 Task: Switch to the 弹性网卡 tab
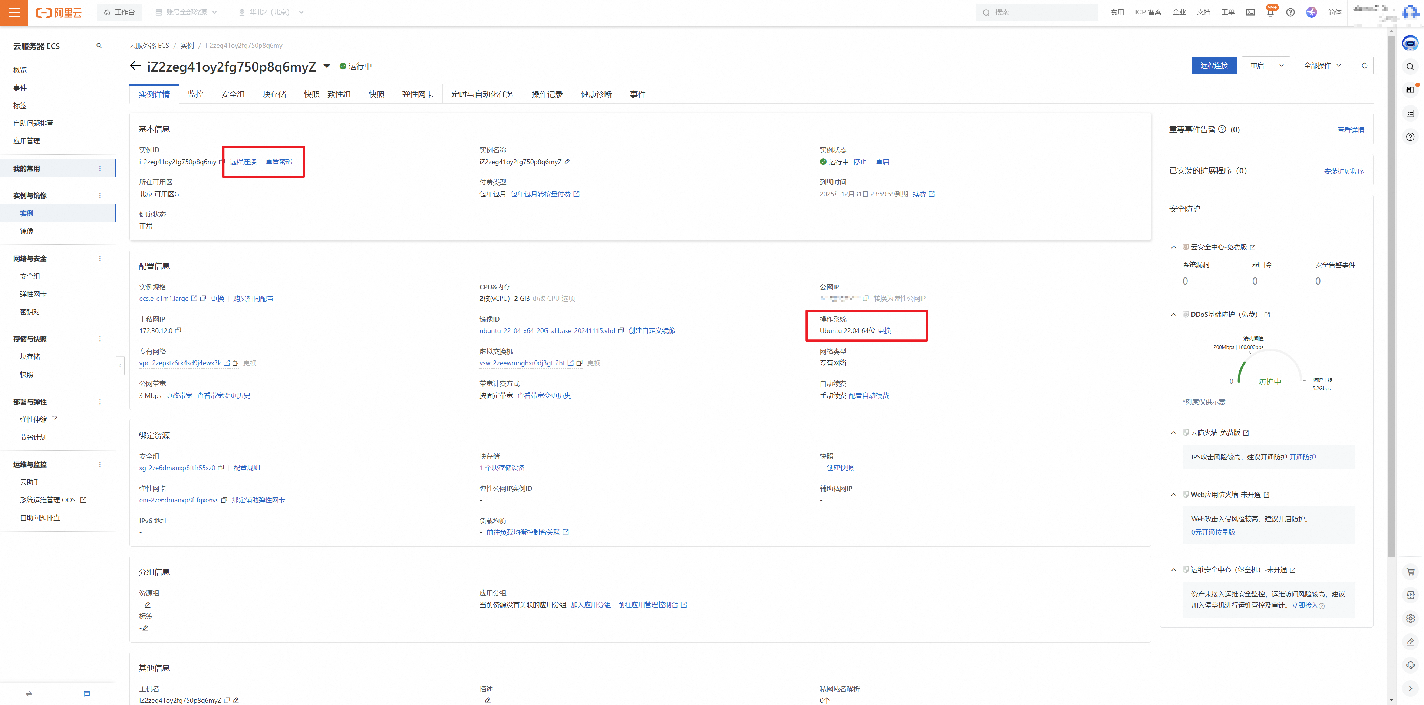pos(417,94)
